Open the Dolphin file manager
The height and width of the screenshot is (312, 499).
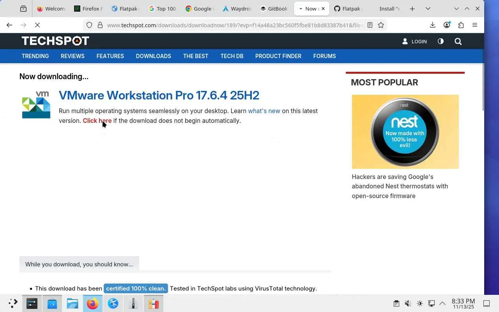(73, 303)
